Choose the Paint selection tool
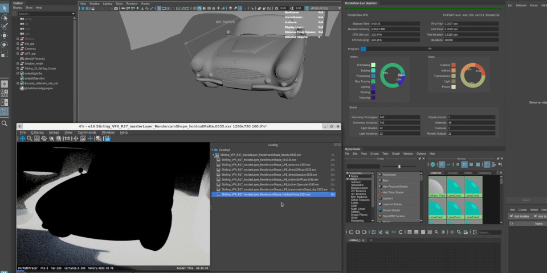547x273 pixels. coord(5,26)
